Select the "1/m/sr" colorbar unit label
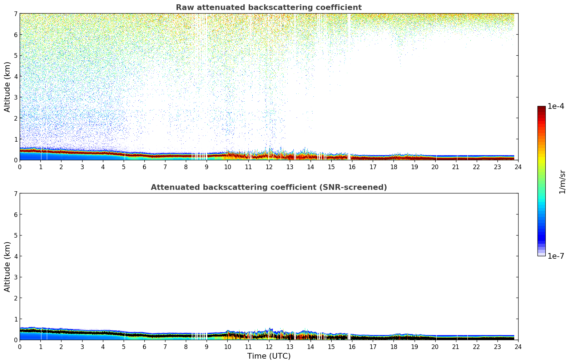The image size is (570, 364). pyautogui.click(x=562, y=182)
